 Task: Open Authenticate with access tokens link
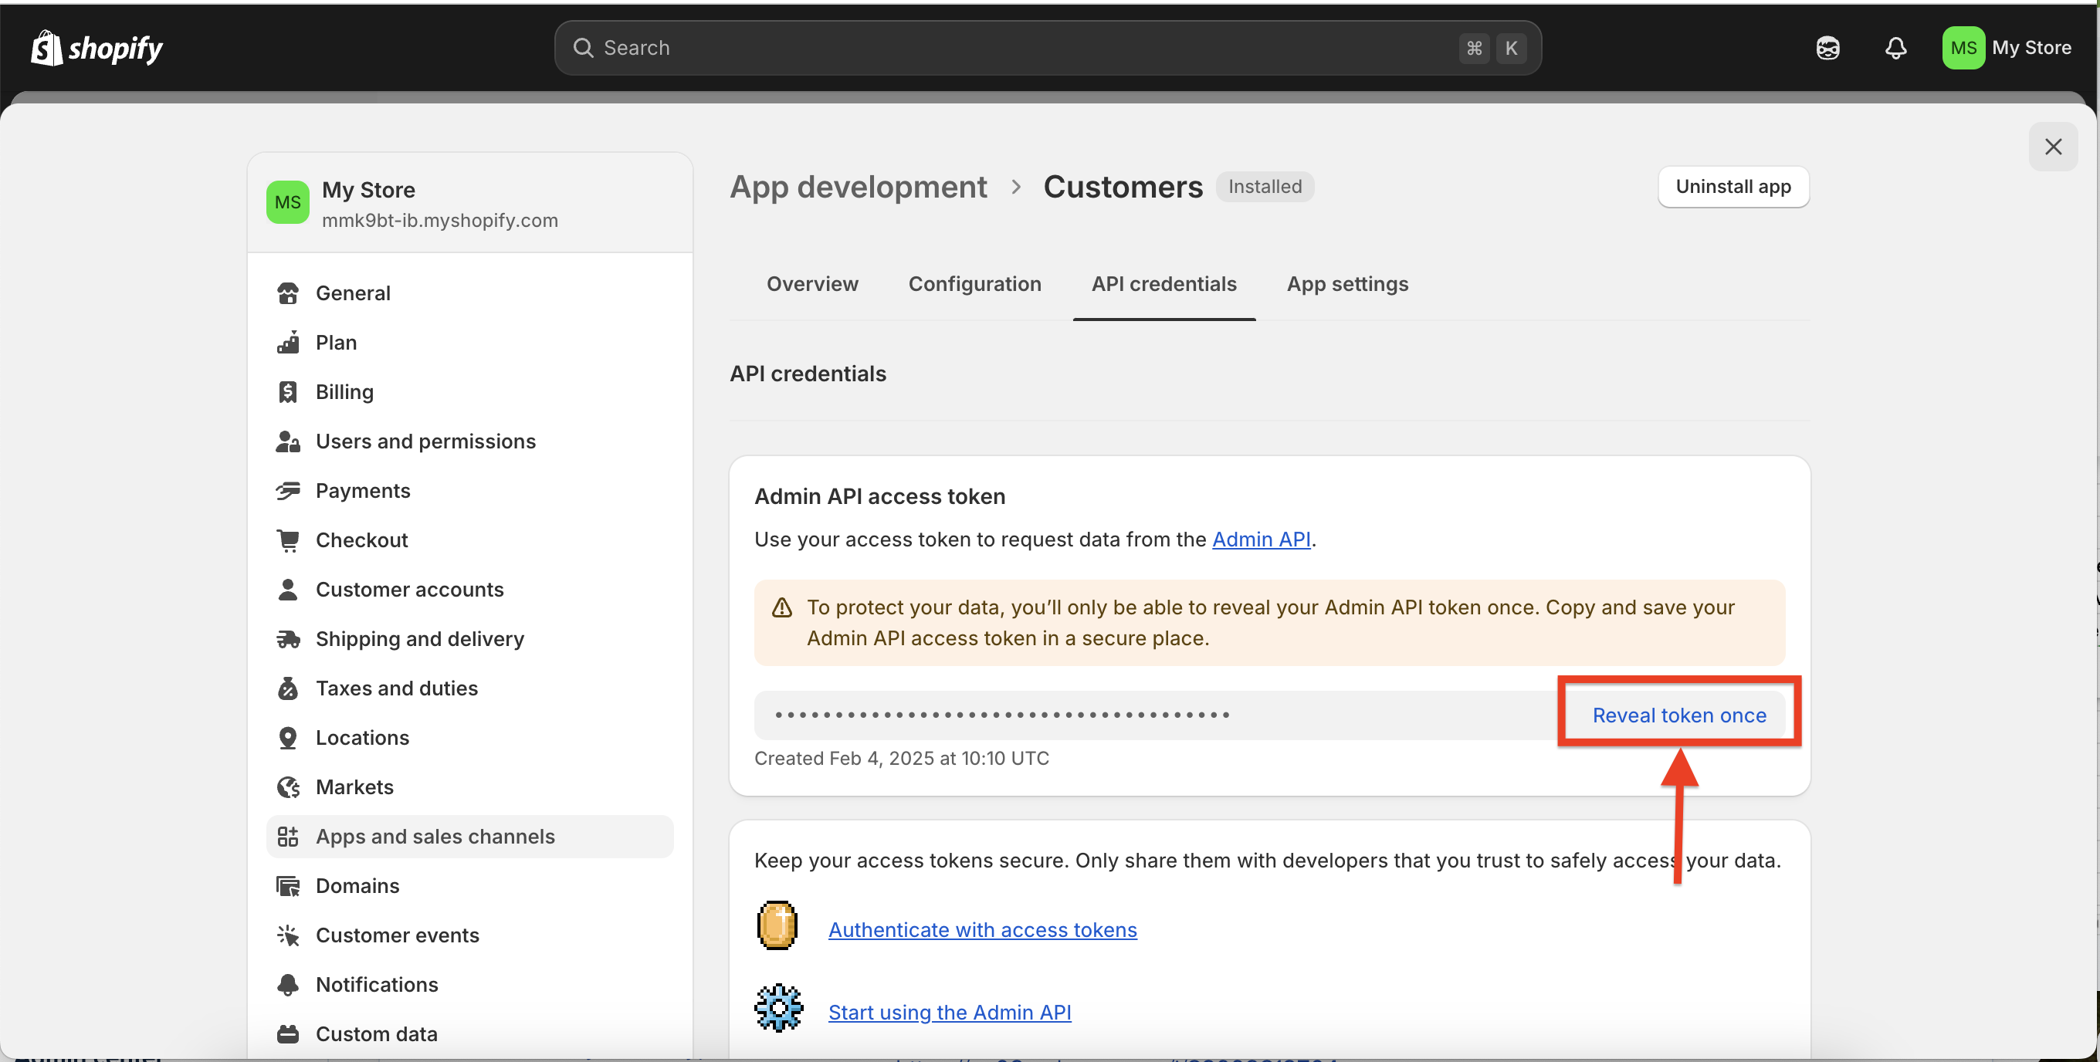(x=981, y=930)
